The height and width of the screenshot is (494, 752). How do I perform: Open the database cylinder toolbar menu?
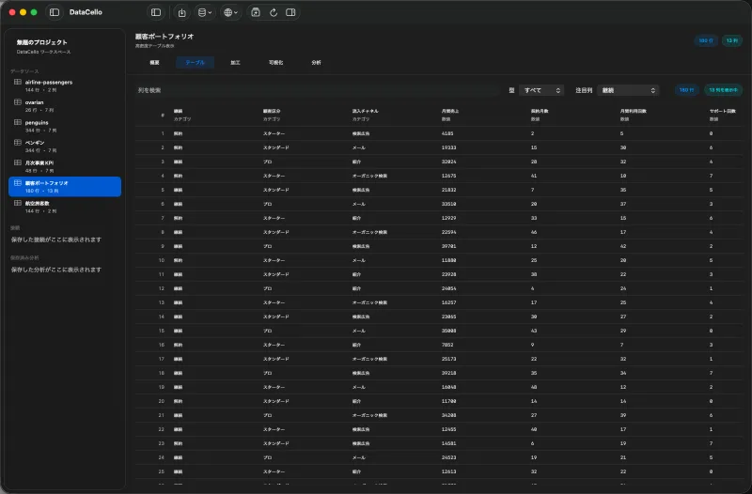point(205,12)
